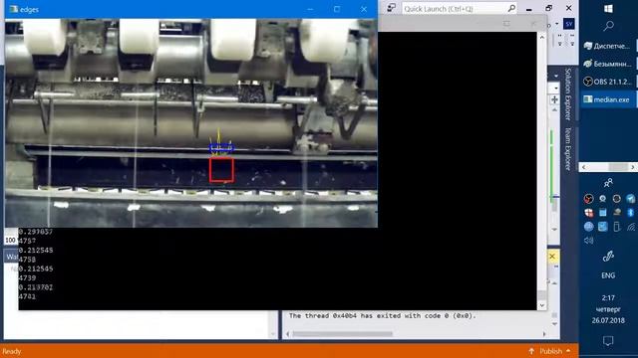This screenshot has width=638, height=358.
Task: Open OBS tray icon
Action: (588, 199)
